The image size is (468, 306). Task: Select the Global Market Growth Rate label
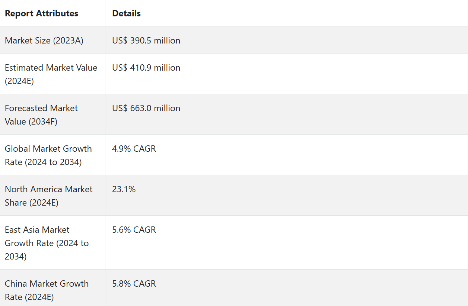(x=48, y=155)
